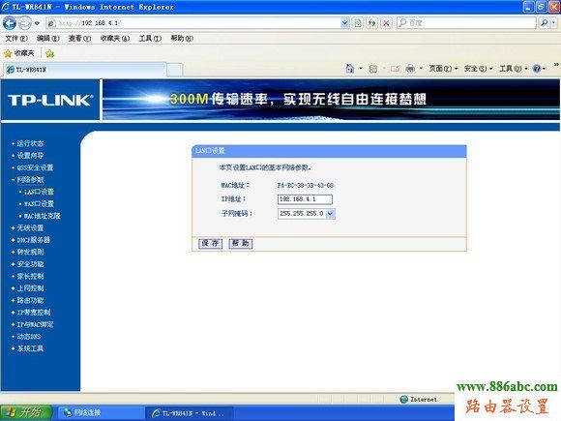Open the 编辑 menu
Image resolution: width=561 pixels, height=421 pixels.
point(48,39)
